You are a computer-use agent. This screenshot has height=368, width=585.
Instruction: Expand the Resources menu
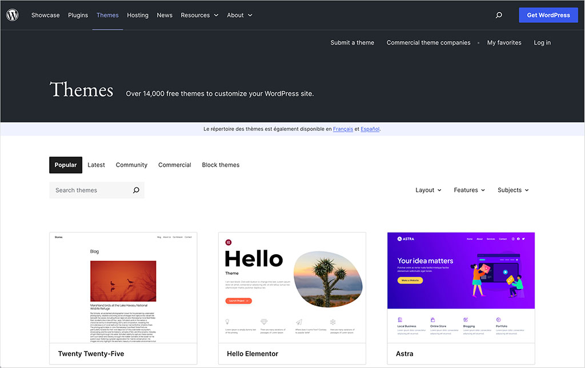tap(199, 15)
